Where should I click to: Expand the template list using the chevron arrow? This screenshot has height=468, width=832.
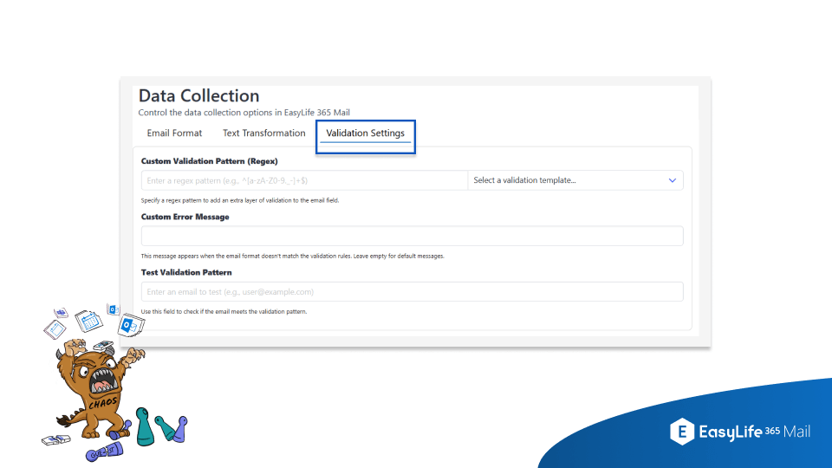[x=672, y=180]
